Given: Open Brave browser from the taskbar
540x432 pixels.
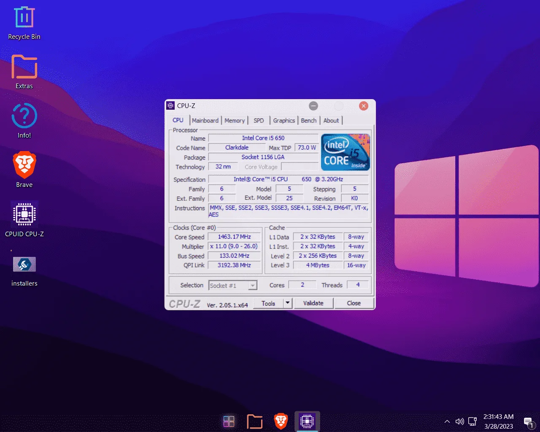Looking at the screenshot, I should tap(281, 421).
